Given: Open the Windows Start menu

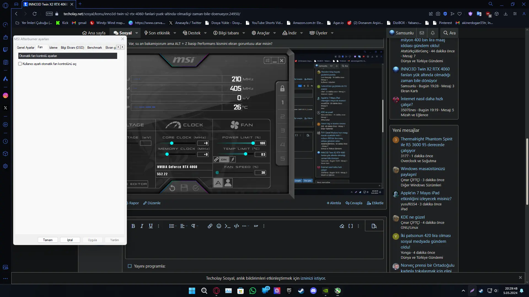Looking at the screenshot, I should coord(192,291).
